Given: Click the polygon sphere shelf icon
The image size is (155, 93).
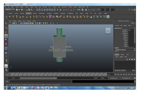Looking at the screenshot, I should 10,17.
